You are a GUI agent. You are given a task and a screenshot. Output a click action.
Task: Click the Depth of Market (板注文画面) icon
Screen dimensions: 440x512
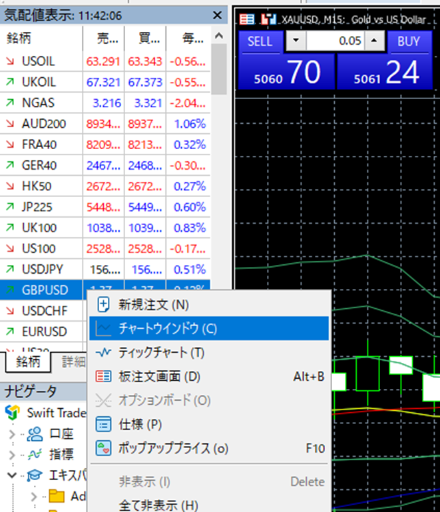(103, 376)
